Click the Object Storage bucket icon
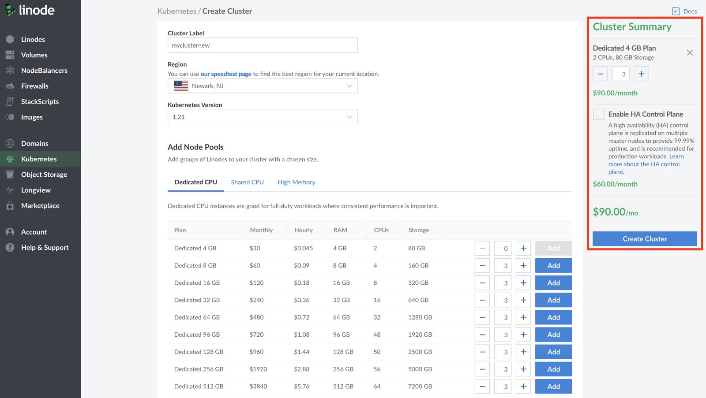This screenshot has height=398, width=706. click(x=10, y=175)
